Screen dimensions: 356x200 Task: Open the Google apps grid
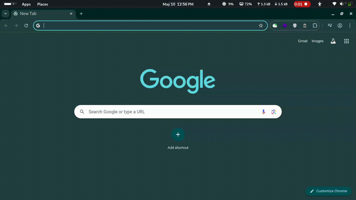347,41
